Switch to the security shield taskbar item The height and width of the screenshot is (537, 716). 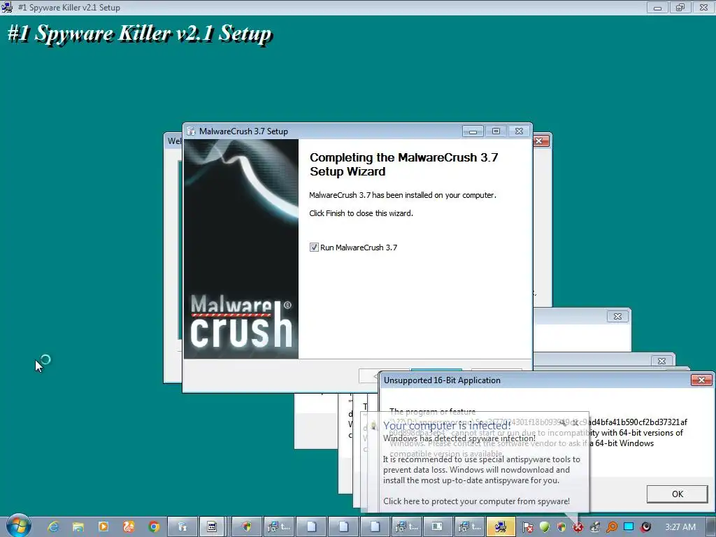click(247, 527)
